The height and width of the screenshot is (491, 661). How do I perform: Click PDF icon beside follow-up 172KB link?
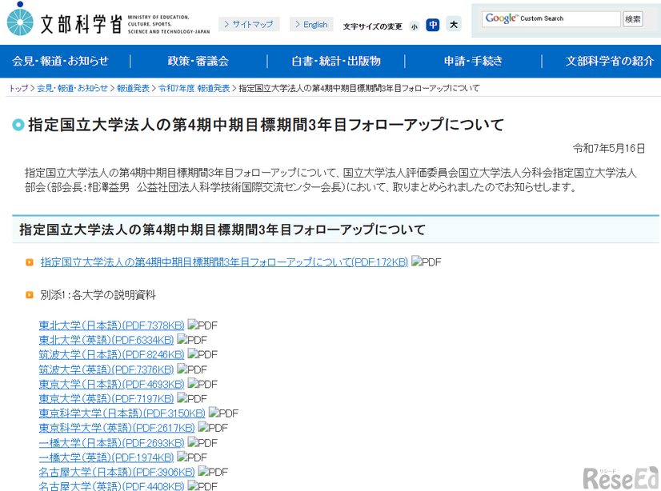click(427, 262)
